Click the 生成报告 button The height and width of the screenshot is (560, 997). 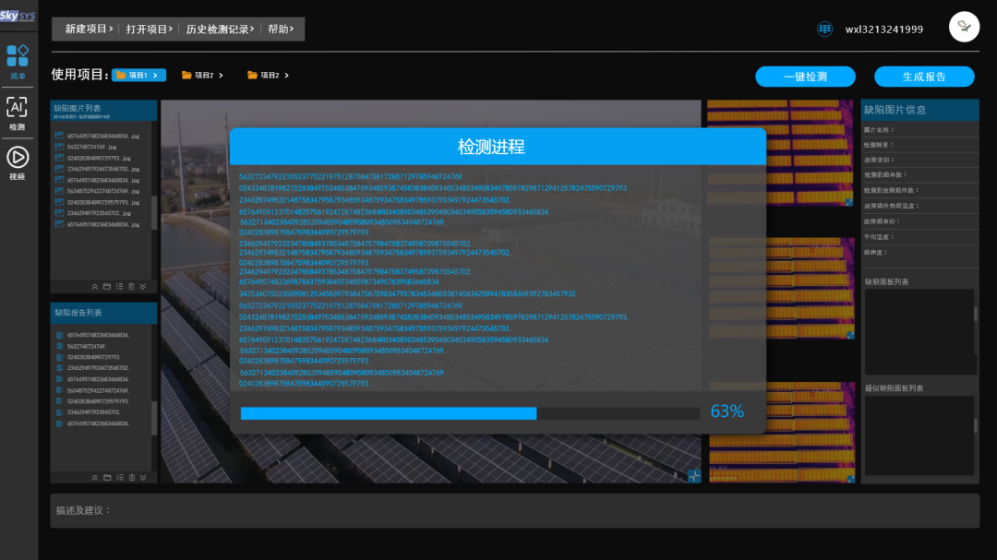(924, 77)
